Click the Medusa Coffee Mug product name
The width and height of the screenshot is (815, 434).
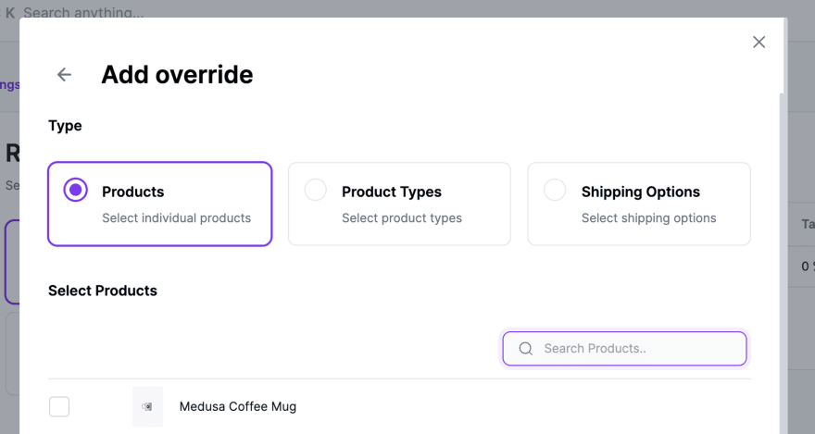click(x=237, y=406)
